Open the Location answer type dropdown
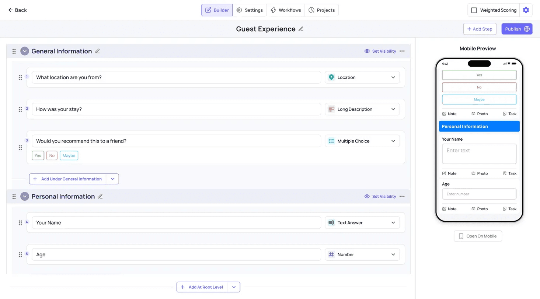Viewport: 540px width, 299px height. pyautogui.click(x=362, y=77)
